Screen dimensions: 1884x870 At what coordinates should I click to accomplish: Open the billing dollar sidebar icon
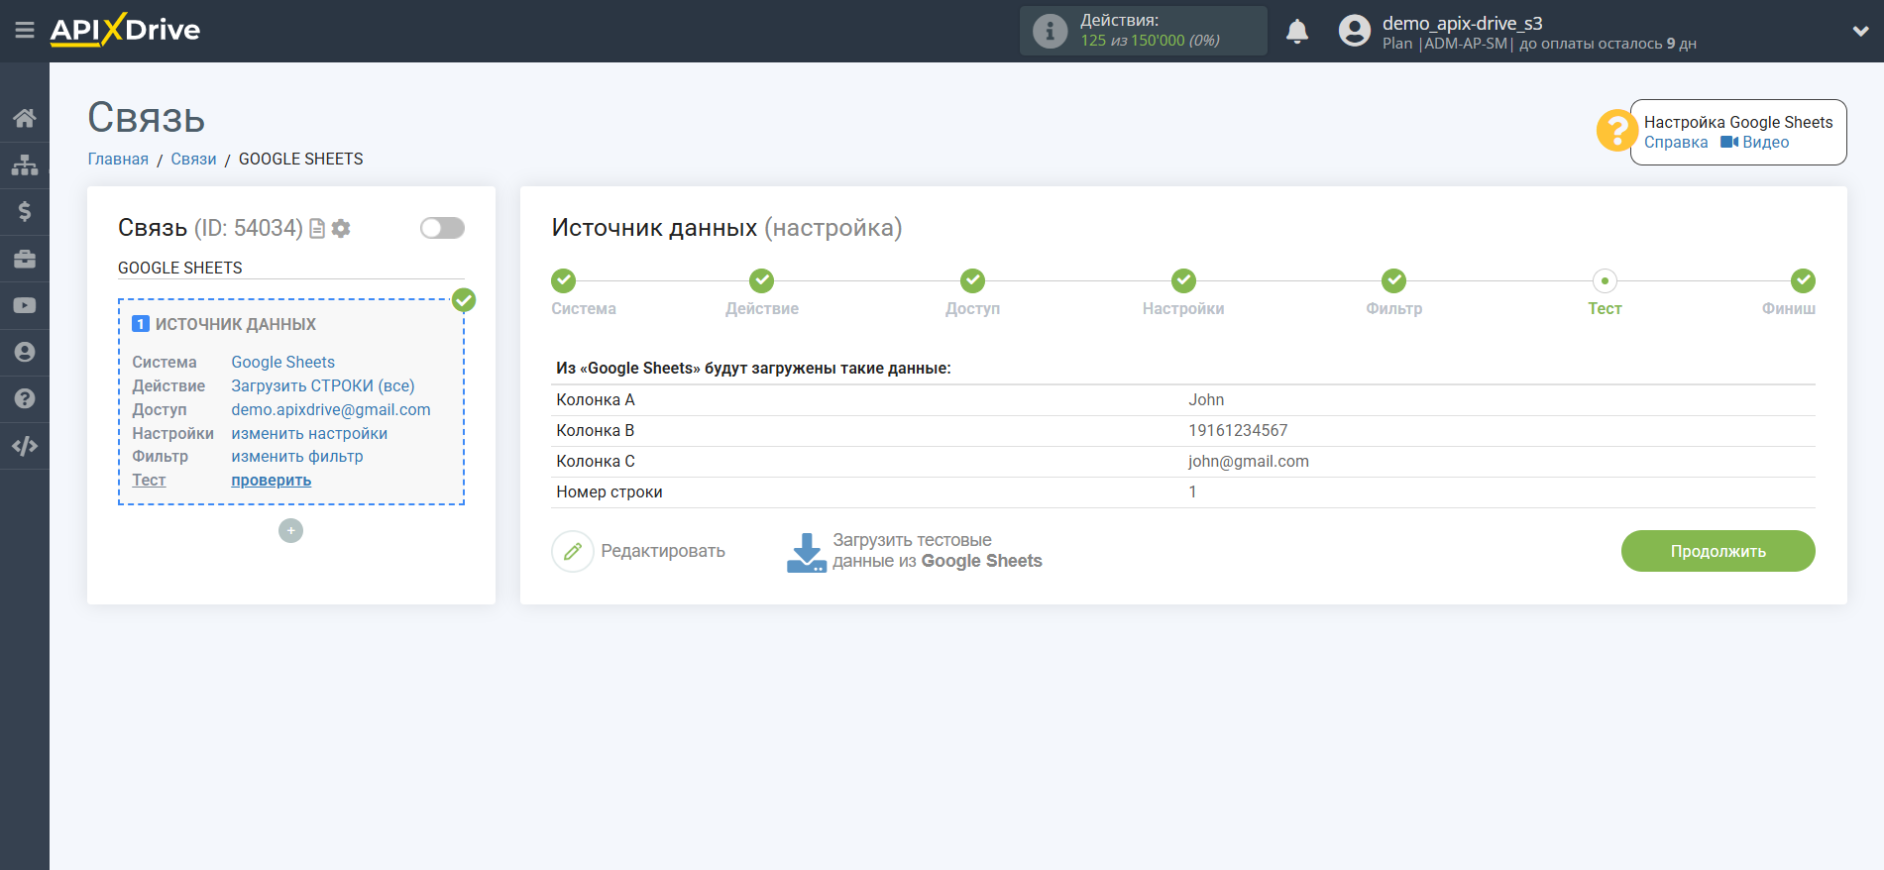(25, 211)
